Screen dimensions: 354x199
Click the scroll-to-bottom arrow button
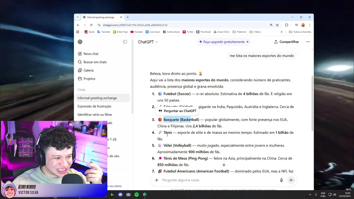point(224,164)
